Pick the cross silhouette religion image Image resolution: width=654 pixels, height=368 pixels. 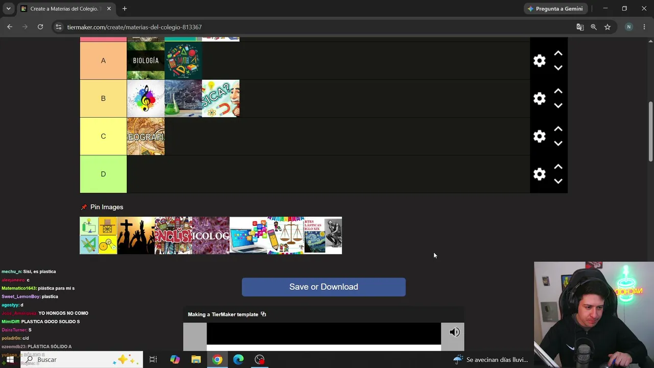pyautogui.click(x=136, y=236)
